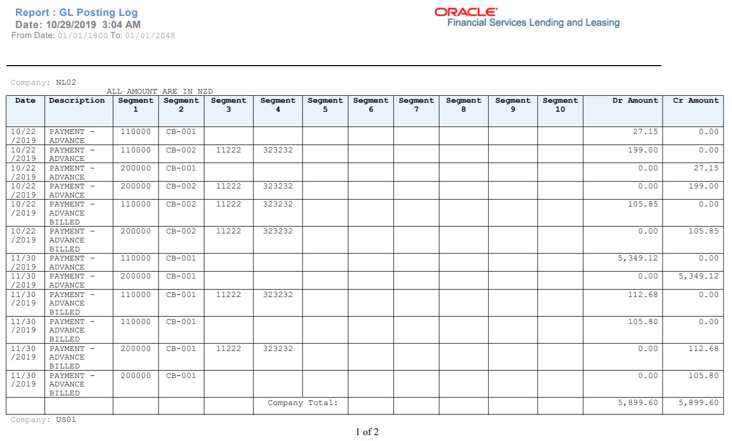Viewport: 732px width, 441px height.
Task: Click the ALL AMOUNT ARE IN NZD note
Action: 160,92
